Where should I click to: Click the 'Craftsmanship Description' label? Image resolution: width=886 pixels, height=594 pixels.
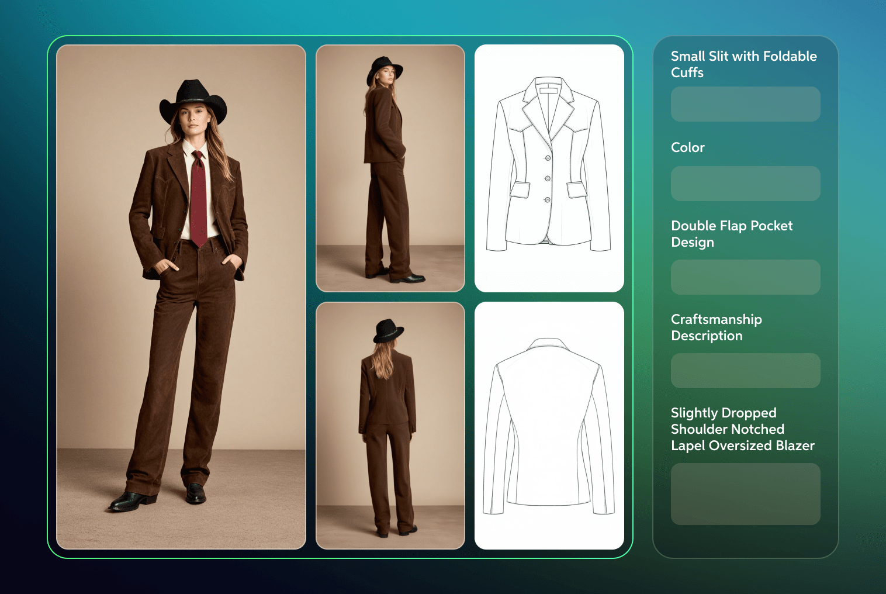pyautogui.click(x=717, y=327)
